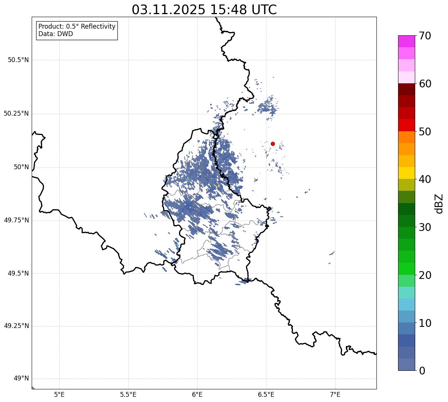The width and height of the screenshot is (448, 402).
Task: Click the bright red colorbar swatch below 50
Action: coord(407,125)
